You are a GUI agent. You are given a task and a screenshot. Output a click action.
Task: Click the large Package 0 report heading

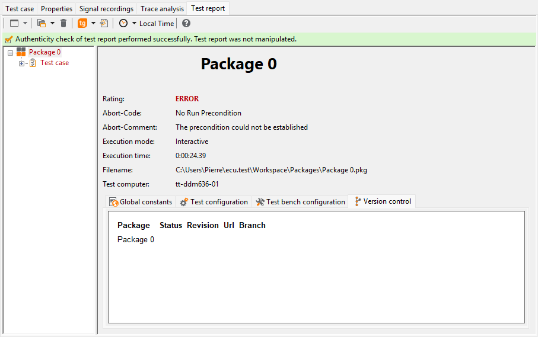[x=239, y=64]
